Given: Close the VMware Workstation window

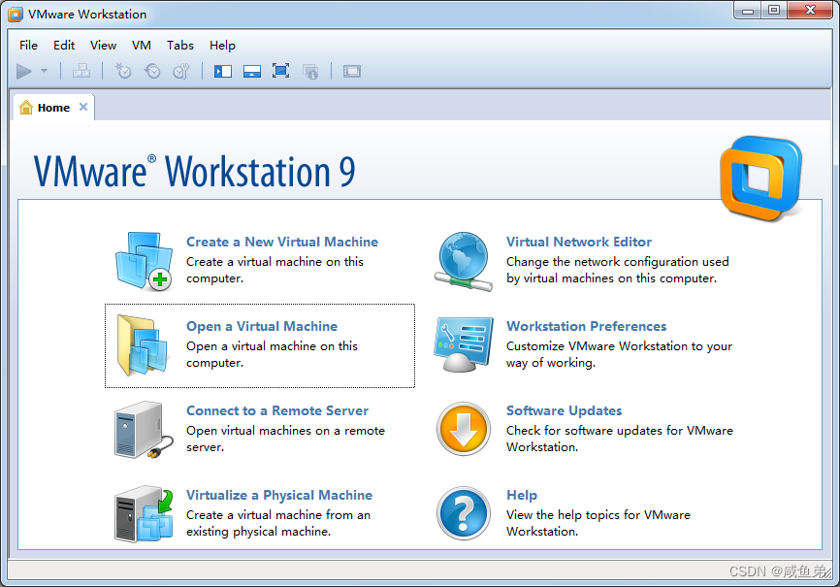Looking at the screenshot, I should click(x=810, y=10).
